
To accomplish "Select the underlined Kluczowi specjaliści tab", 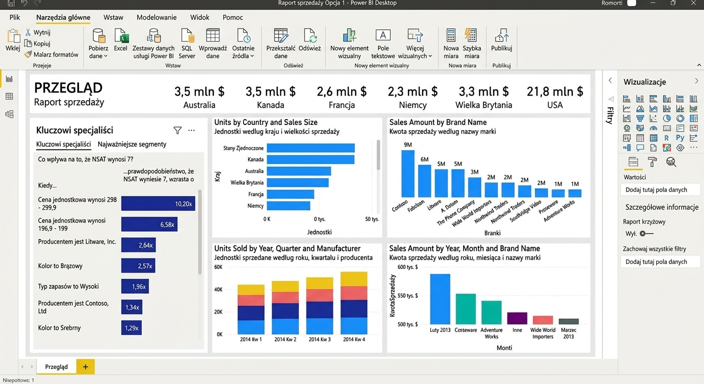I will click(x=63, y=144).
